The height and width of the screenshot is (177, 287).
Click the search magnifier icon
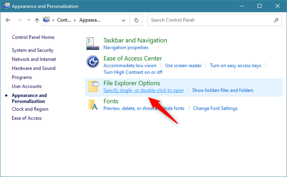(276, 20)
